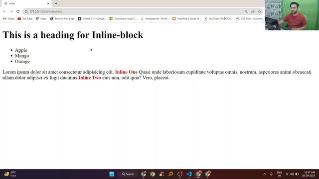Viewport: 319px width, 179px height.
Task: Open the taskbar Search box
Action: [x=128, y=174]
